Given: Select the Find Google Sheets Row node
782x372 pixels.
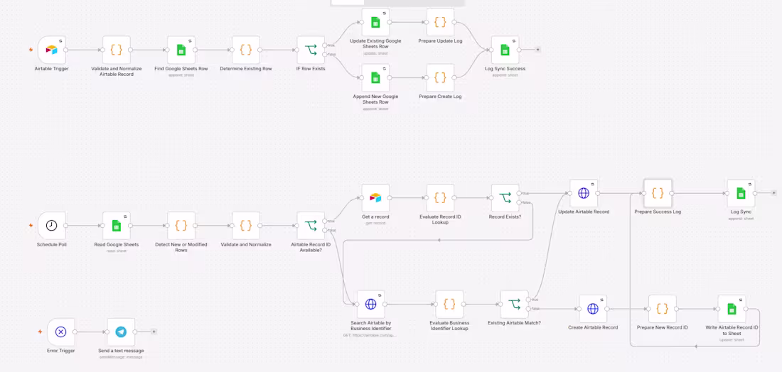Looking at the screenshot, I should point(181,50).
